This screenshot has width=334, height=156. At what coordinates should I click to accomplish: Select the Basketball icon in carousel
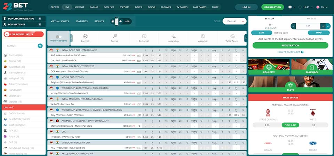(x=144, y=36)
